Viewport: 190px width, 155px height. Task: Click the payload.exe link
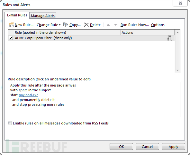[x=28, y=95]
